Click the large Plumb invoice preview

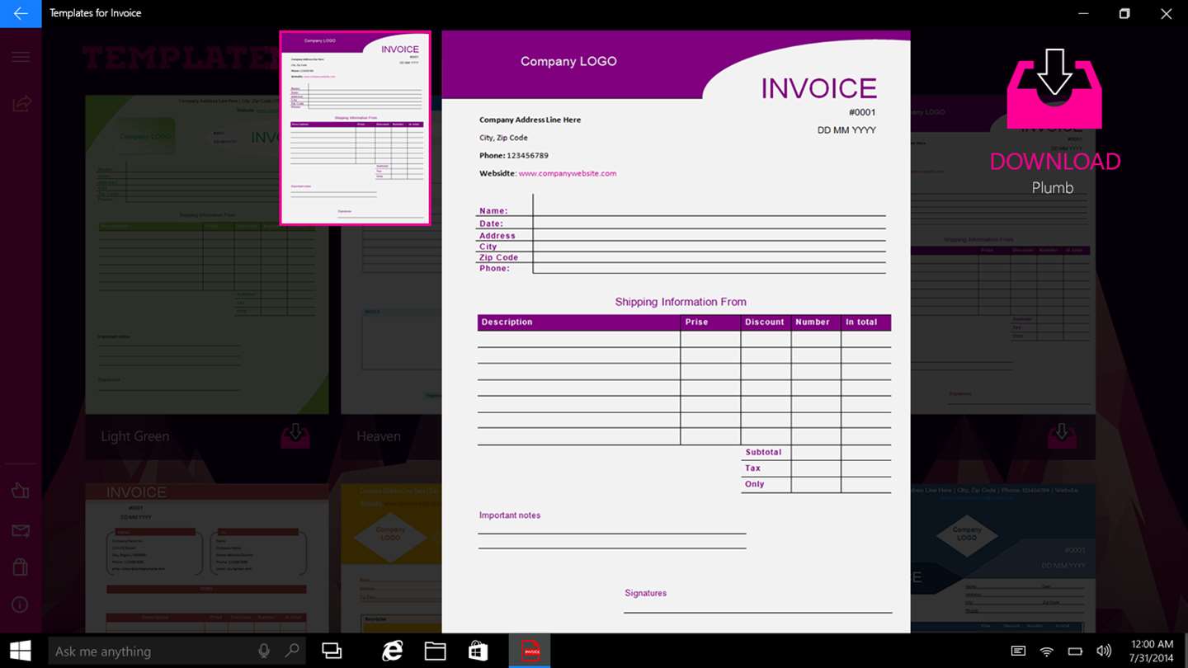676,332
